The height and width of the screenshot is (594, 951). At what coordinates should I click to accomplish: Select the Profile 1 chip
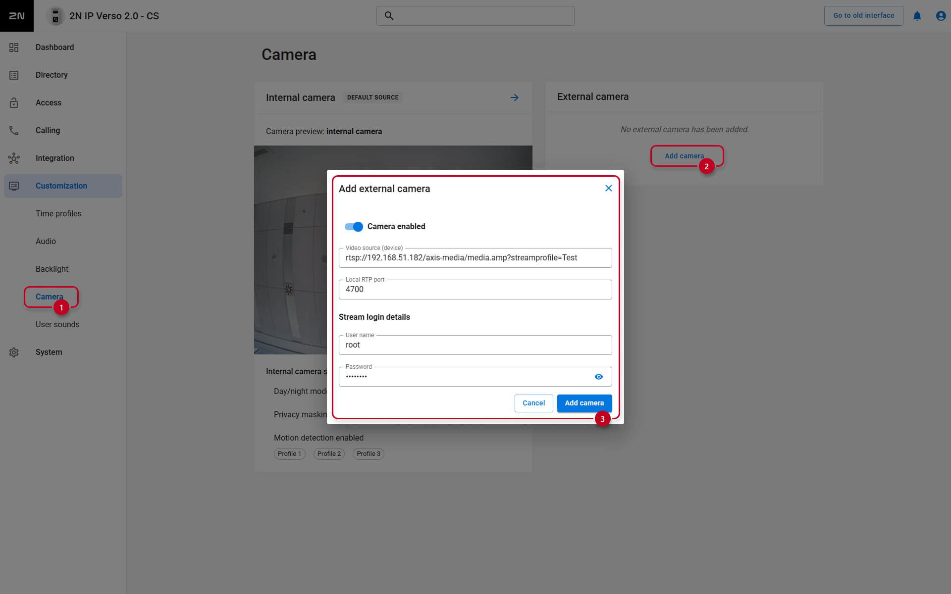289,454
